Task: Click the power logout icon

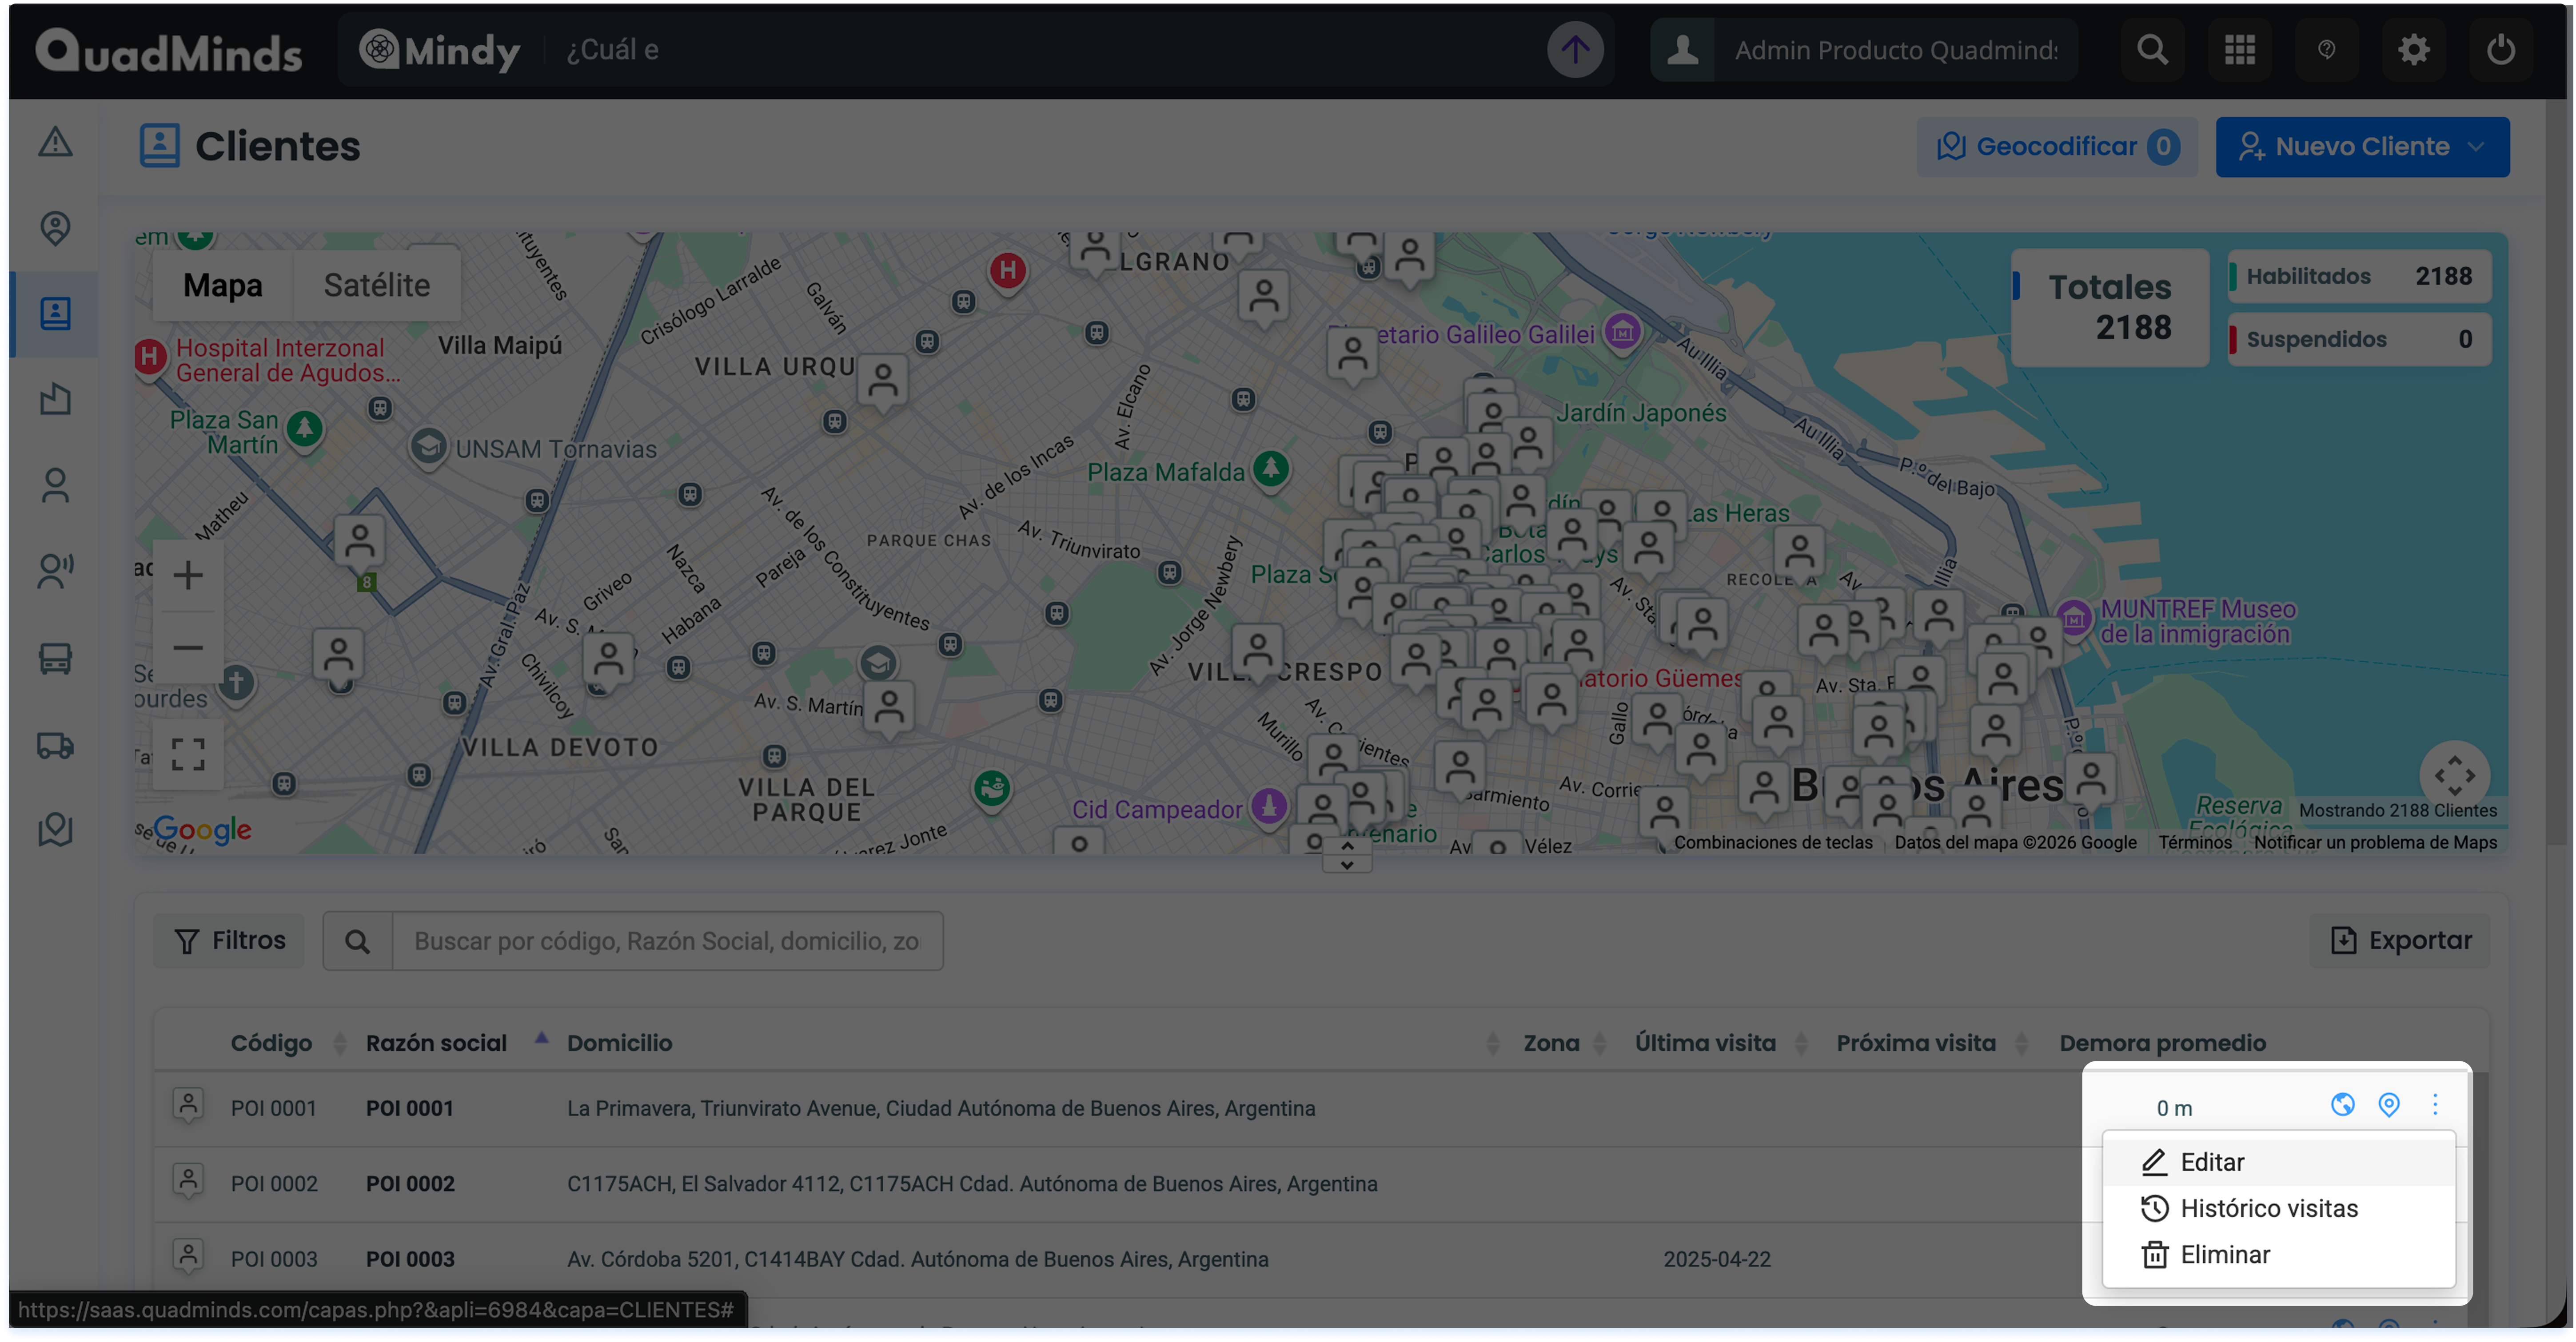Action: coord(2500,50)
